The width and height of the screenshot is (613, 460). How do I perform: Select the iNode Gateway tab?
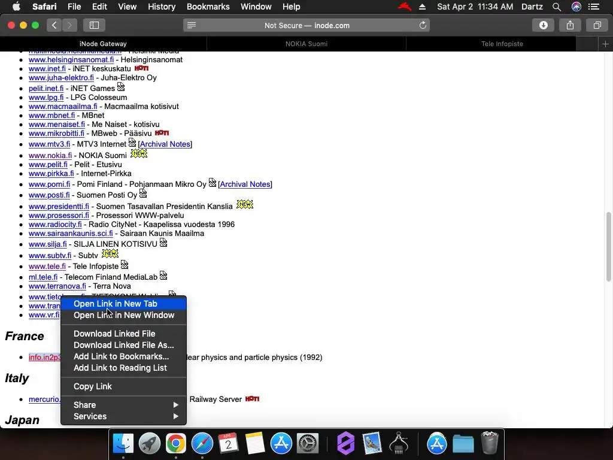click(x=103, y=44)
